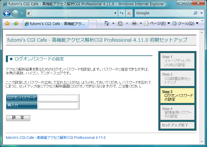Click the 再入力 password confirmation field
The height and width of the screenshot is (147, 207).
[x=58, y=106]
